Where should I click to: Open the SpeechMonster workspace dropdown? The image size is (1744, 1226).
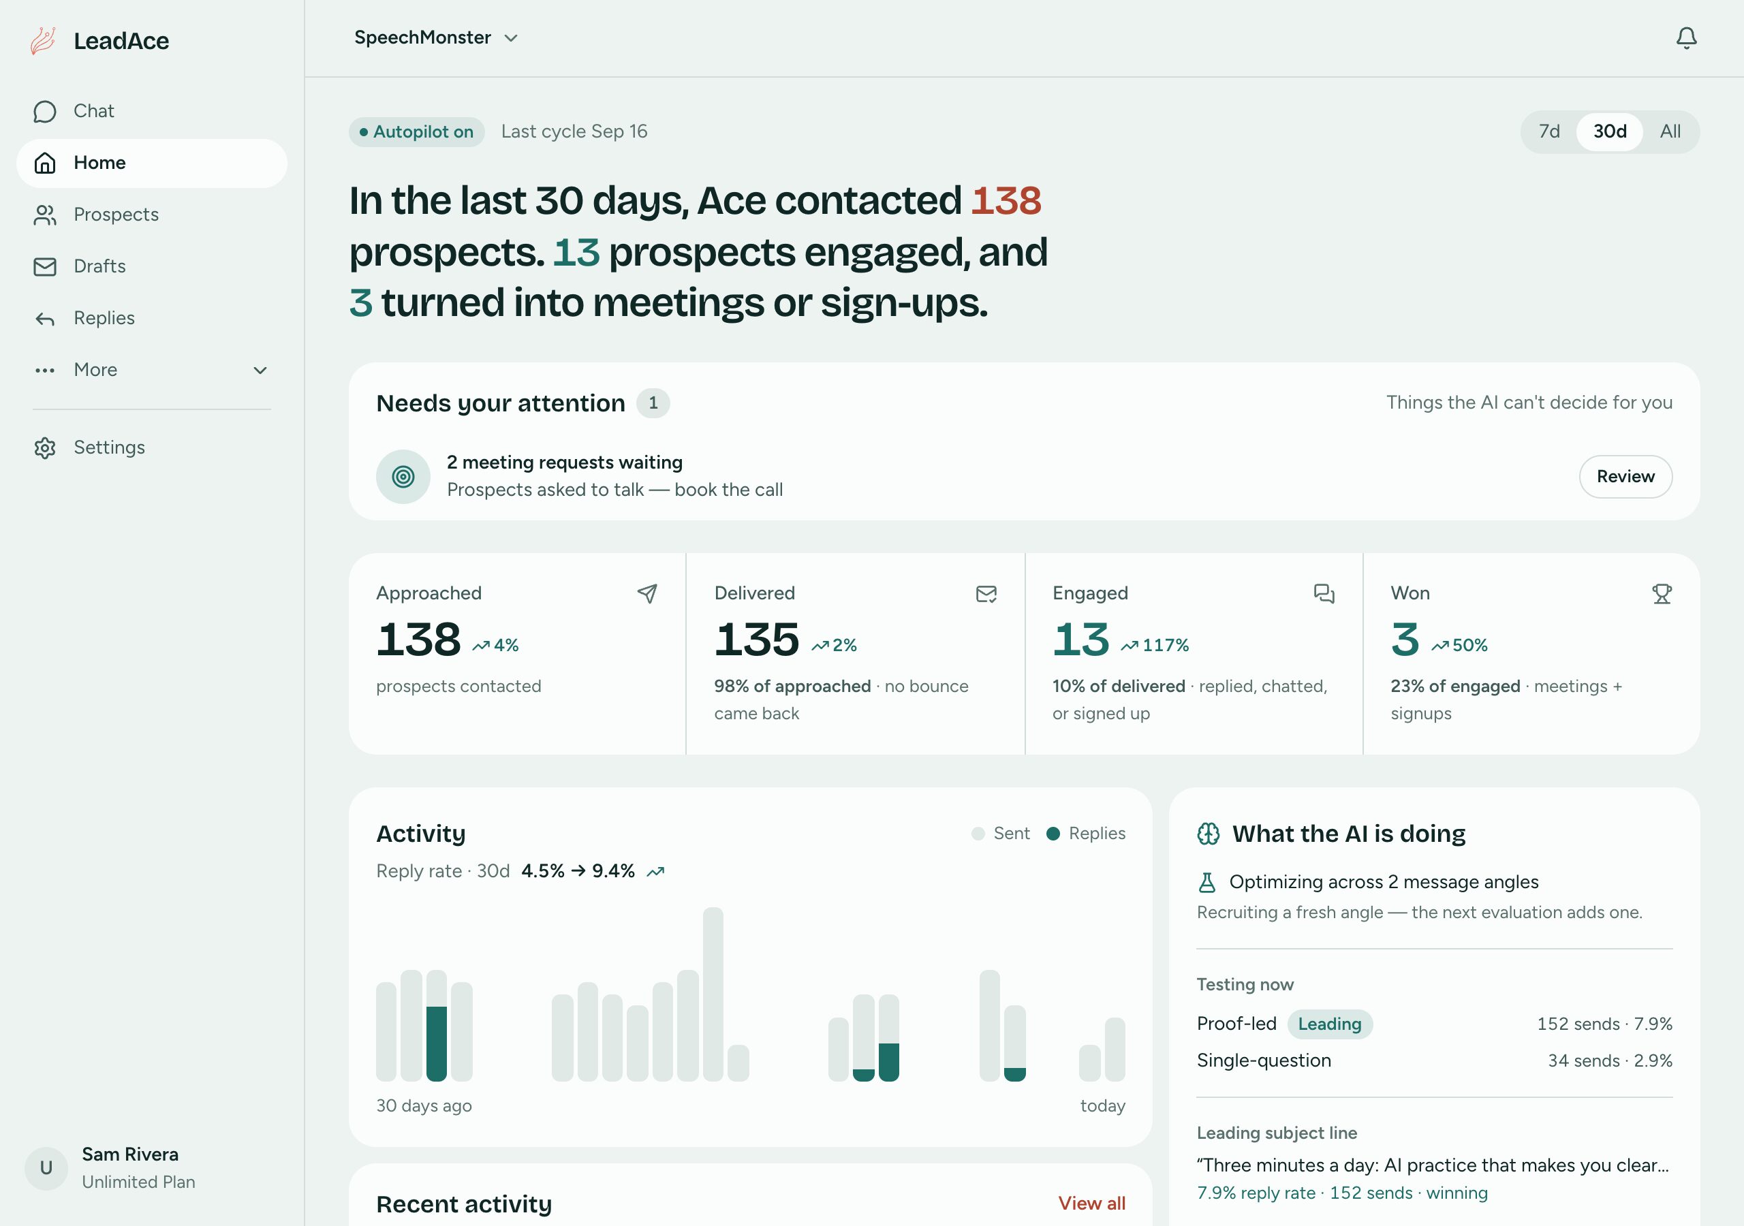pos(436,38)
